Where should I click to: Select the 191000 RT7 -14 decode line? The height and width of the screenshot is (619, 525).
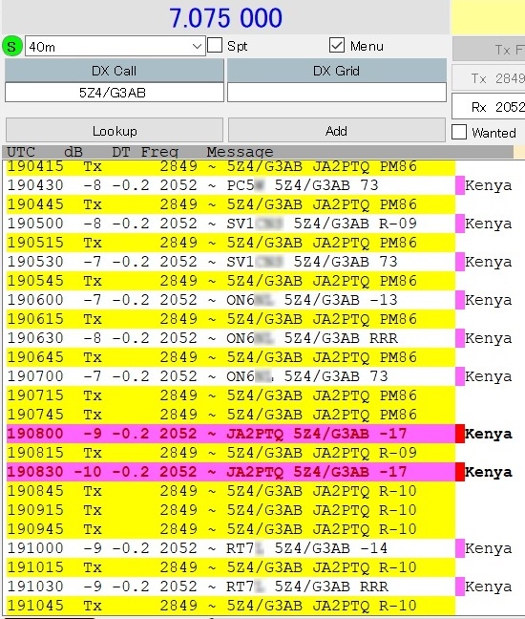point(231,548)
